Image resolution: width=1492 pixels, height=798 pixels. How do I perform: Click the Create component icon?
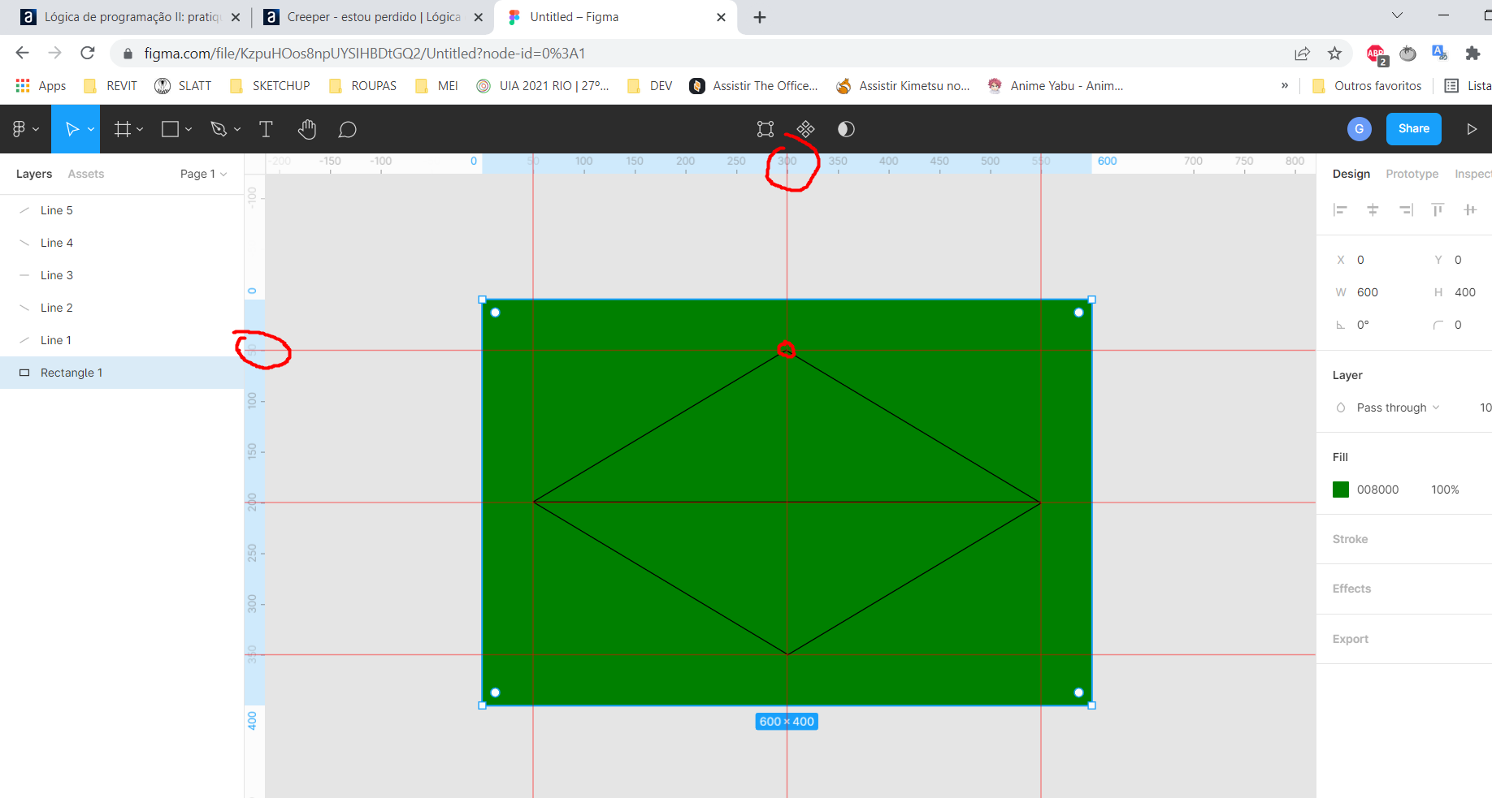[805, 129]
